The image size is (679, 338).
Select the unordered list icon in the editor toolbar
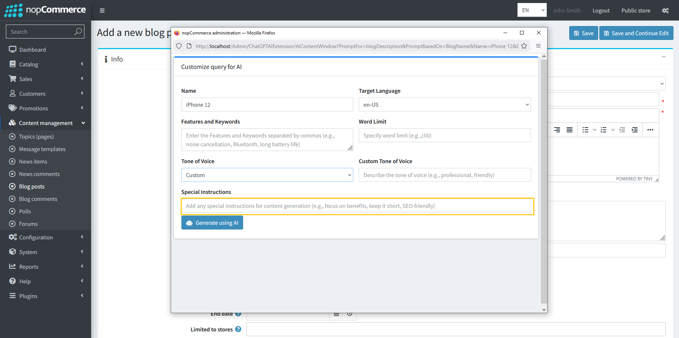coord(585,130)
